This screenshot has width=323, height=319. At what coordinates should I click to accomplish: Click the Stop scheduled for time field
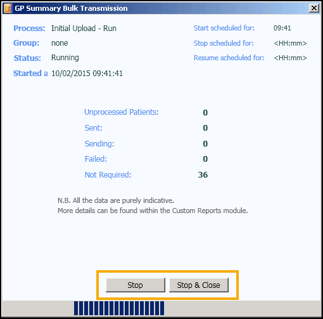click(x=290, y=43)
